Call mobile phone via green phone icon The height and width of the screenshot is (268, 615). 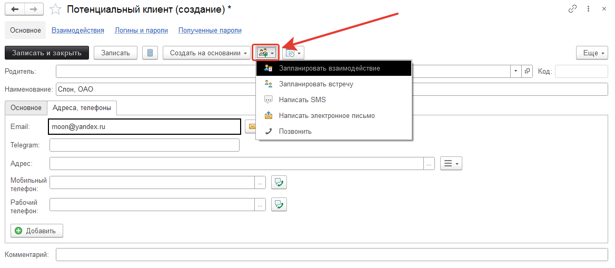pos(279,182)
